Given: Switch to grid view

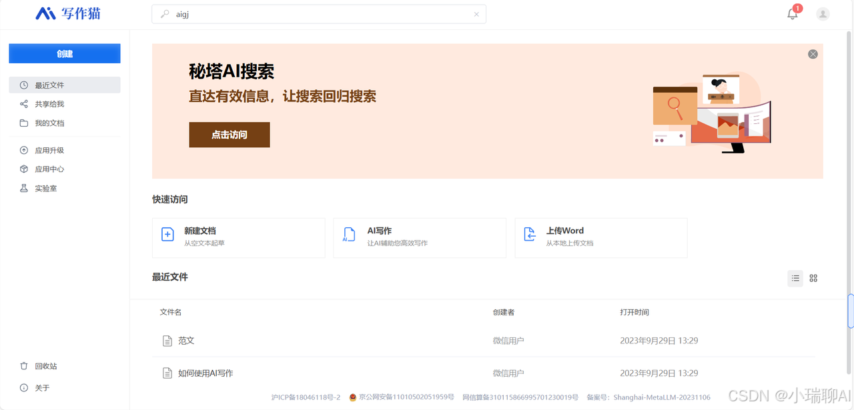Looking at the screenshot, I should click(x=813, y=278).
